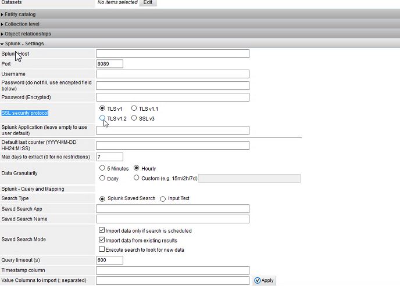400x286 pixels.
Task: Click the Splunk Application input field
Action: tap(173, 131)
